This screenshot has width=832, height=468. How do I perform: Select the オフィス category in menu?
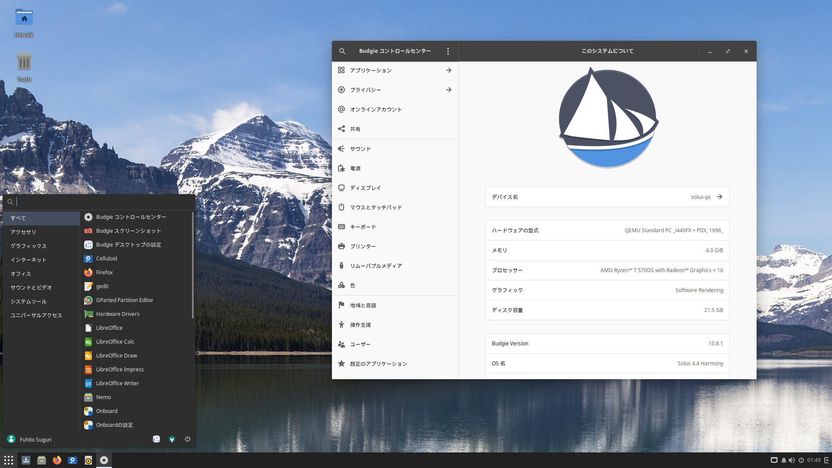pyautogui.click(x=20, y=273)
